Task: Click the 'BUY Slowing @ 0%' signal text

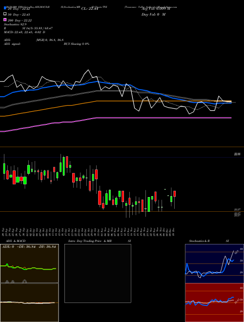Action: tap(77, 44)
